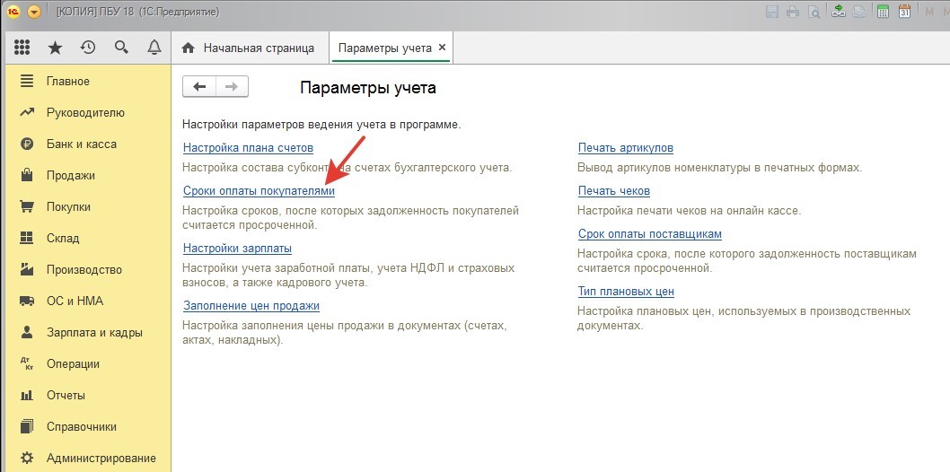Viewport: 950px width, 472px height.
Task: Open Favorites star icon
Action: pyautogui.click(x=55, y=48)
